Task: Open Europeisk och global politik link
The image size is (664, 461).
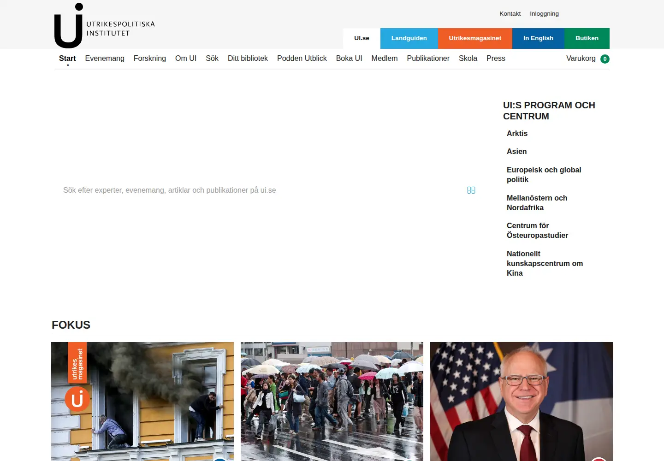Action: pyautogui.click(x=544, y=175)
